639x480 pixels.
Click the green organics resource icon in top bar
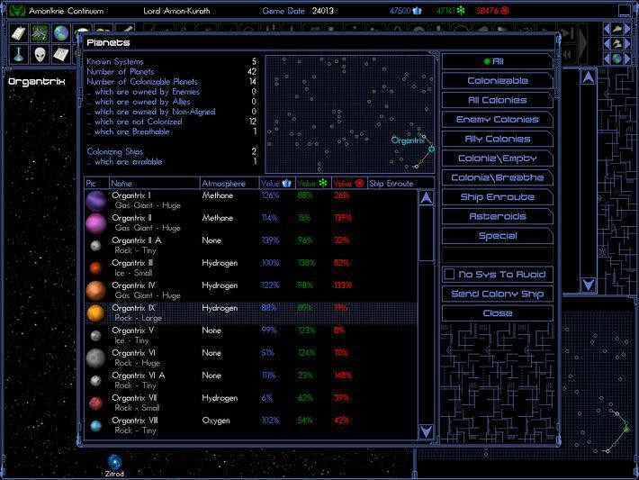click(x=461, y=11)
